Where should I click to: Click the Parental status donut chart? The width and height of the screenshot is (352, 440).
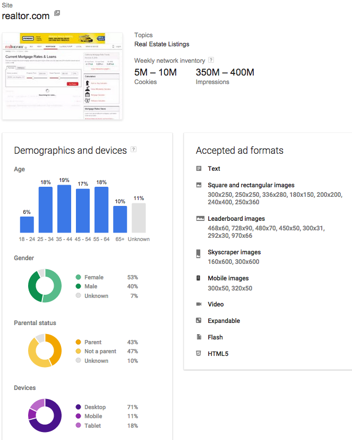coord(45,351)
